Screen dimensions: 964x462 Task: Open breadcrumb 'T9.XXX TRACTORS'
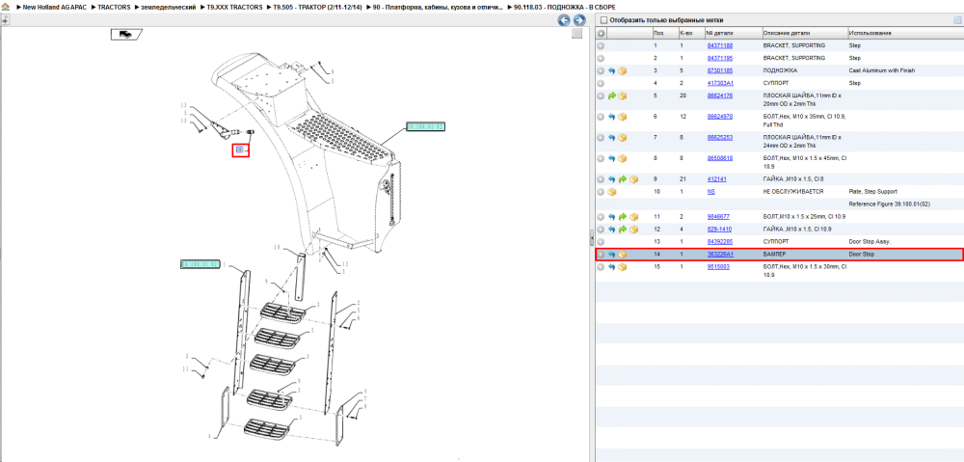coord(233,7)
